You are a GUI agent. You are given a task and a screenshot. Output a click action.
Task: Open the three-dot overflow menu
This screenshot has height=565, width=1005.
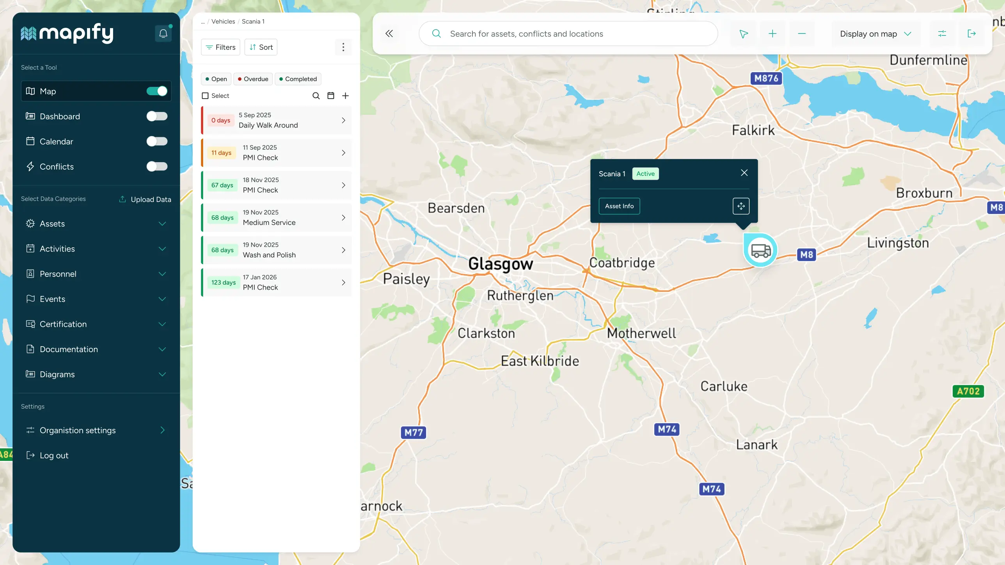[343, 47]
